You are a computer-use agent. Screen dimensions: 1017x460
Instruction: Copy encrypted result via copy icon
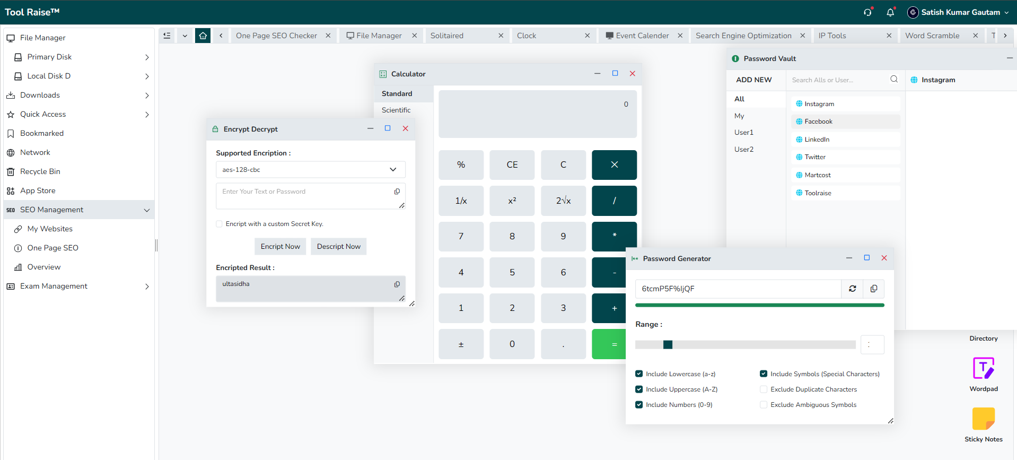point(397,284)
